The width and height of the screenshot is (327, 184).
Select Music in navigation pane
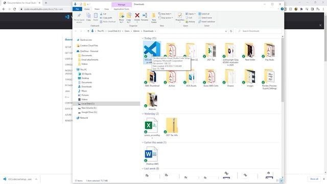(x=84, y=91)
